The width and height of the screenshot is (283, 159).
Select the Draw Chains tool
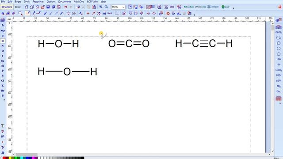point(38,13)
